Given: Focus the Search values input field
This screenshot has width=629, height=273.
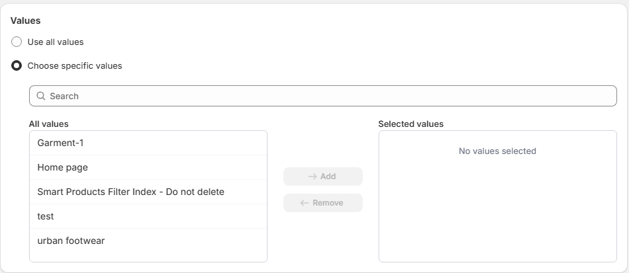Looking at the screenshot, I should 330,96.
